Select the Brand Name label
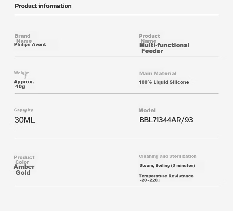233x211 pixels. pos(23,39)
